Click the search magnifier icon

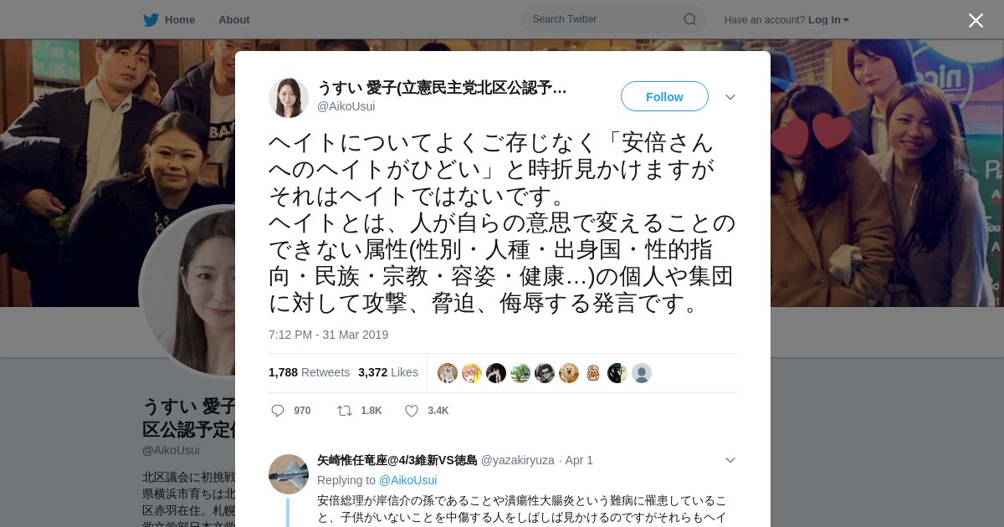690,19
